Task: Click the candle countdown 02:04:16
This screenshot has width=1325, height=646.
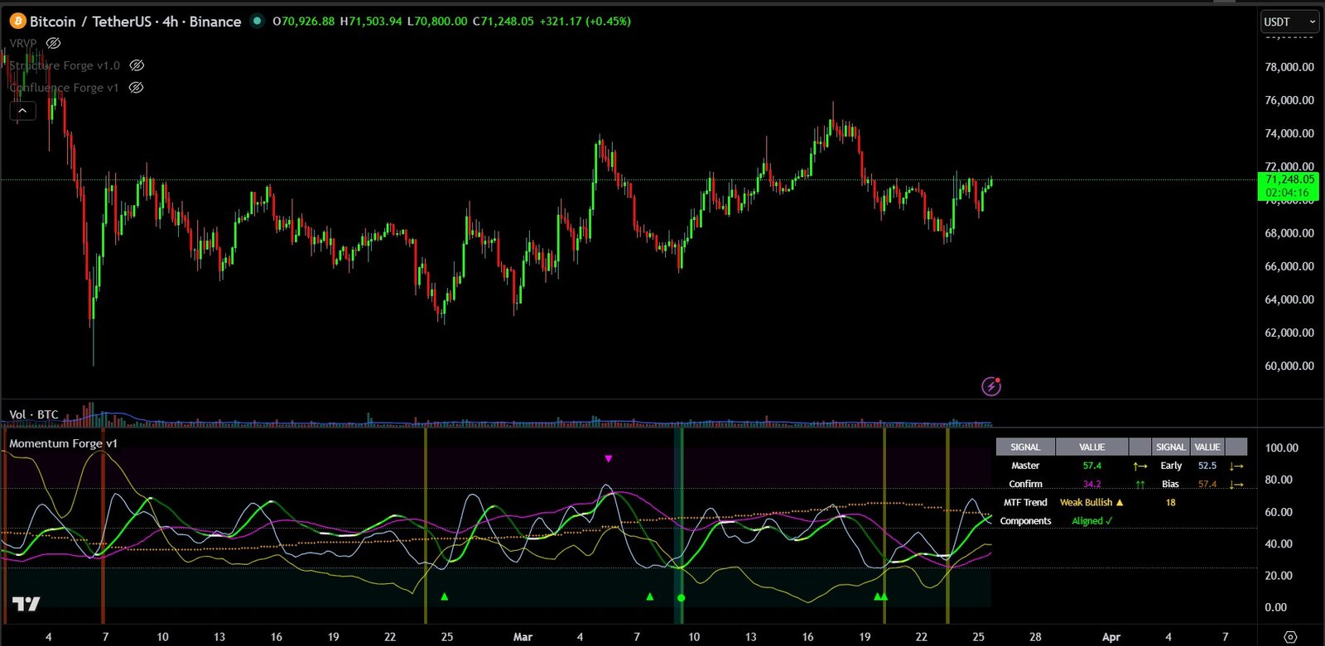Action: click(1287, 193)
